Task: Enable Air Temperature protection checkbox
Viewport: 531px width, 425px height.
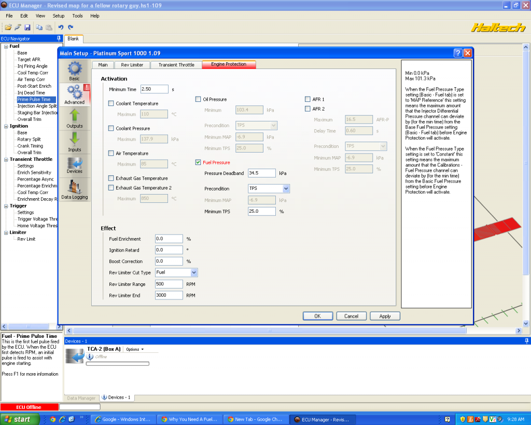Action: pos(111,153)
